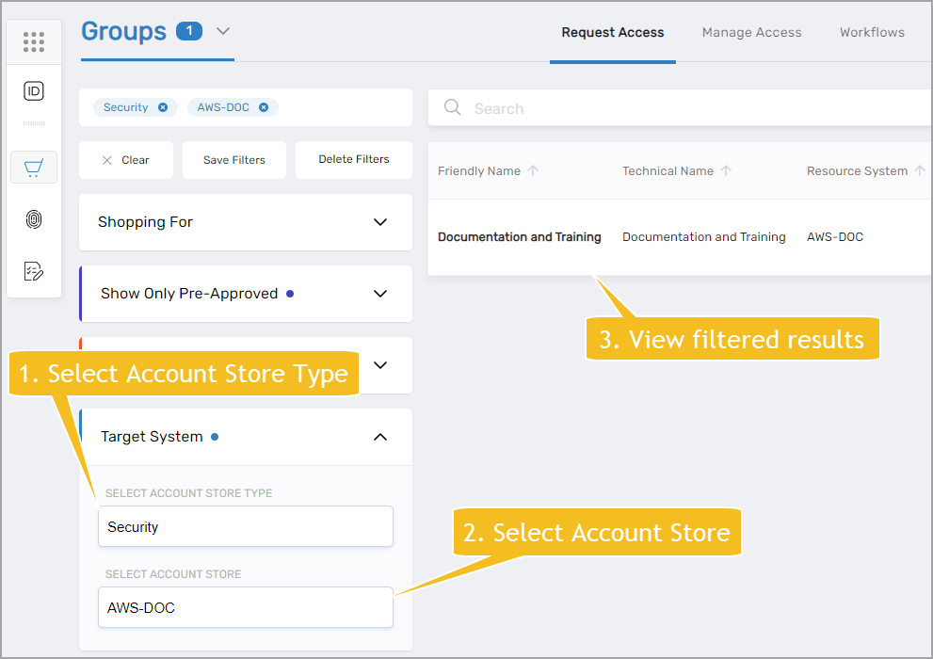Remove the Security filter chip
The width and height of the screenshot is (933, 659).
[163, 107]
